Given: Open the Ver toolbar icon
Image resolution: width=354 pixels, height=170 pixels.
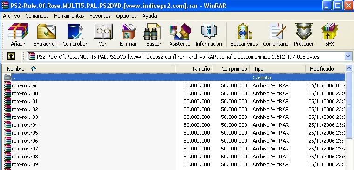Looking at the screenshot, I should coord(103,32).
